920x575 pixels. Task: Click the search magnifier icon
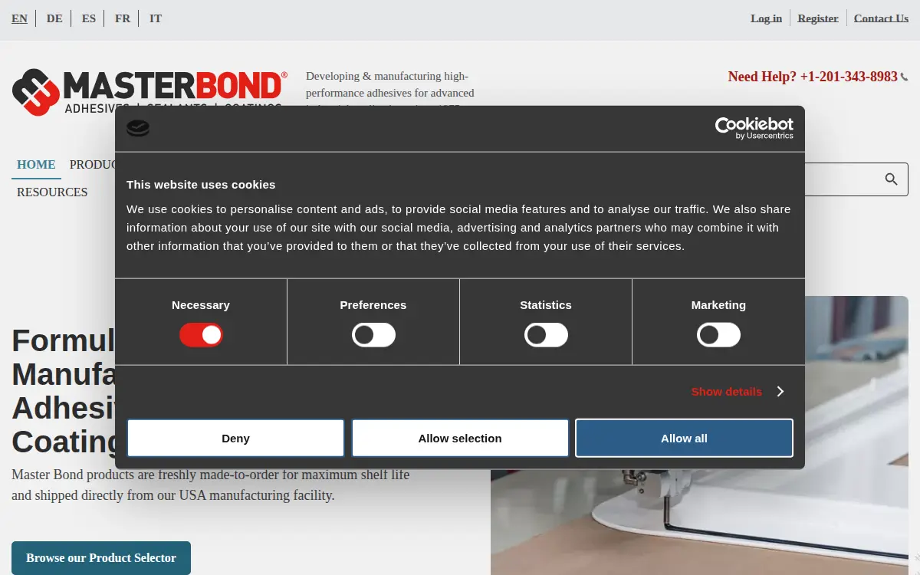click(x=891, y=179)
